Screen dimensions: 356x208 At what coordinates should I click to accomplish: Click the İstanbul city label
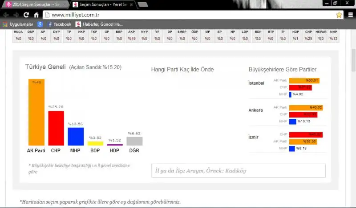tap(256, 83)
